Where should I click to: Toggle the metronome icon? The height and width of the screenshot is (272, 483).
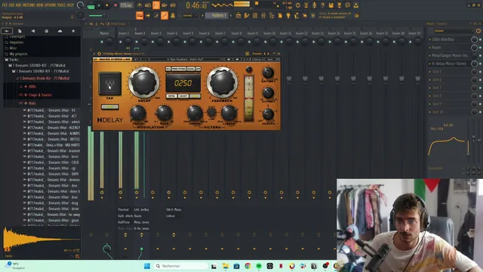click(140, 5)
